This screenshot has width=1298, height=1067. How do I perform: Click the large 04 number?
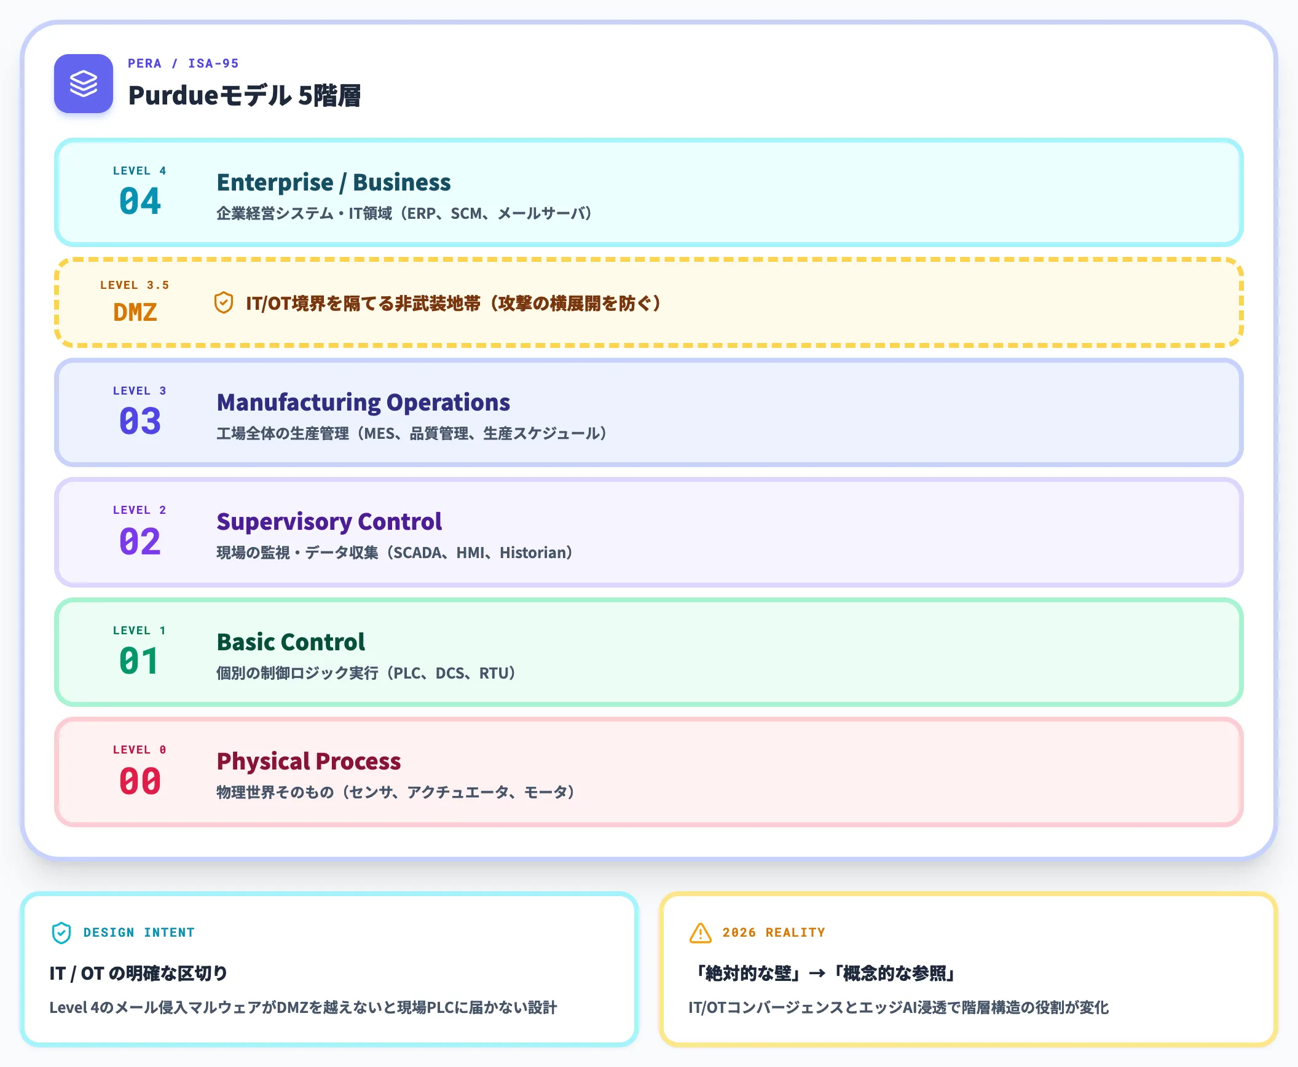point(140,202)
